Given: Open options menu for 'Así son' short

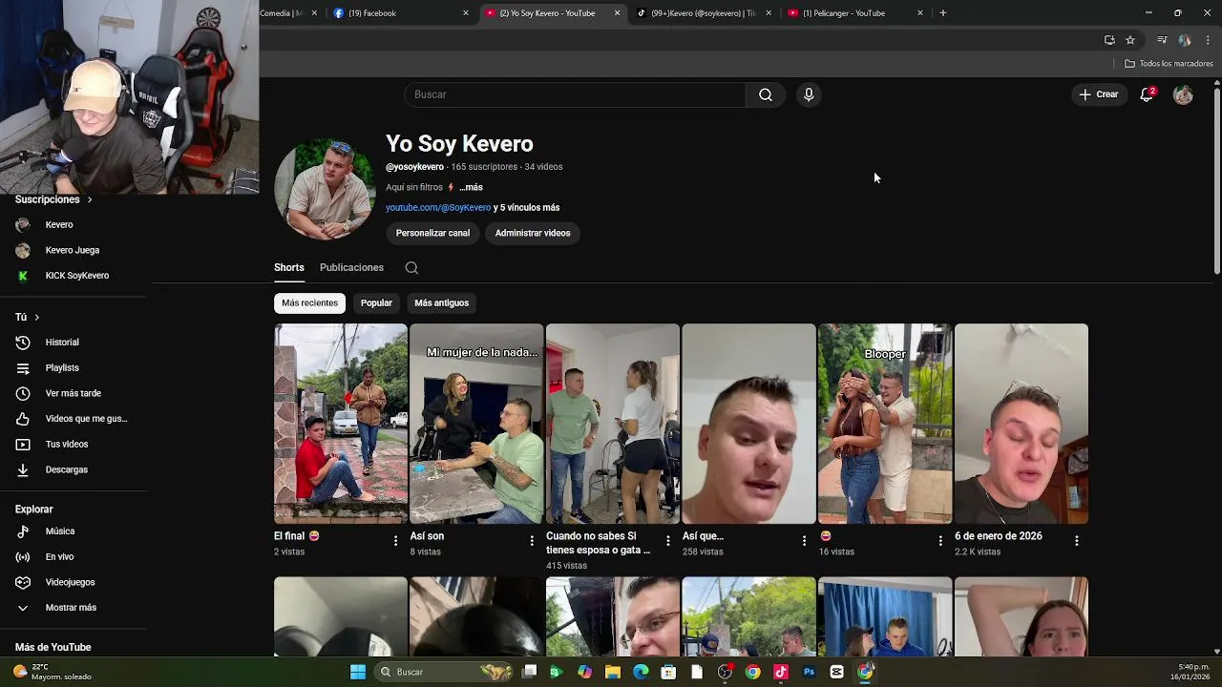Looking at the screenshot, I should pyautogui.click(x=532, y=541).
